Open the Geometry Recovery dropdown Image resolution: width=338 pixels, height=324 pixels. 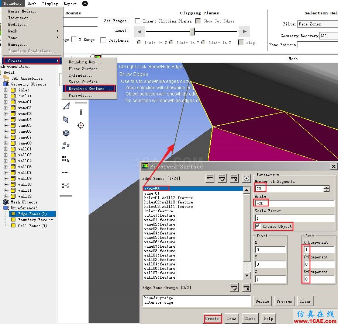tap(328, 36)
